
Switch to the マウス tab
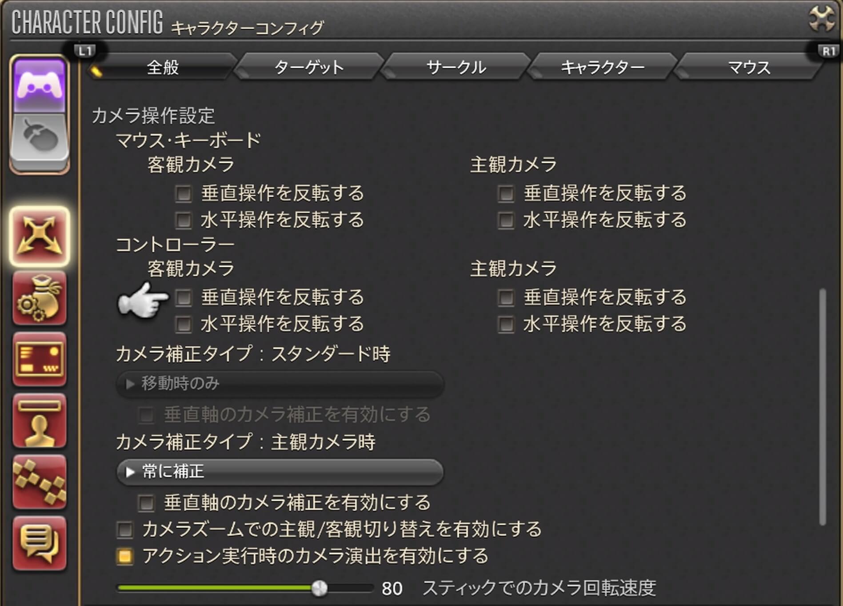(x=749, y=67)
